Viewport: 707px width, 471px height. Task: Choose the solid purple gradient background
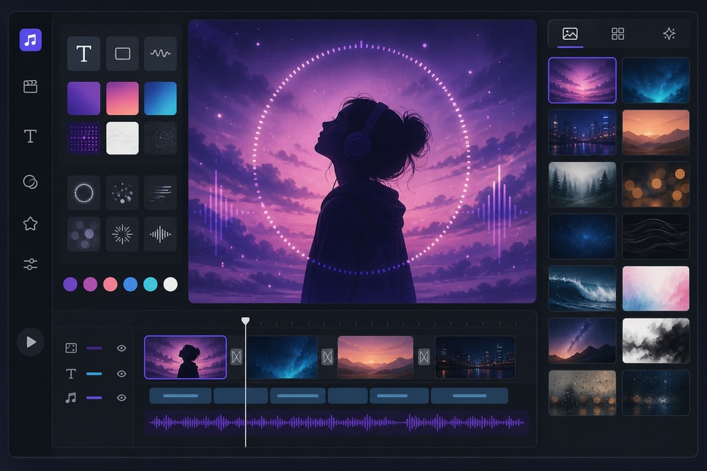(84, 98)
